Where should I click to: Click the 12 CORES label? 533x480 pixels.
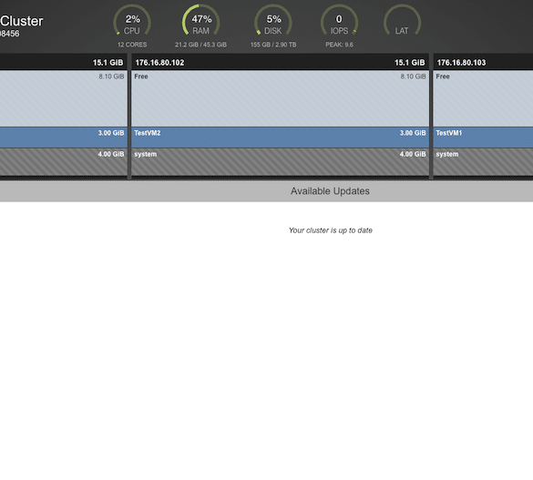point(132,45)
